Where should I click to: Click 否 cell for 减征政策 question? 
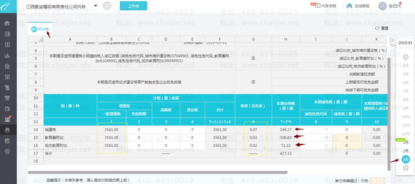point(253,58)
